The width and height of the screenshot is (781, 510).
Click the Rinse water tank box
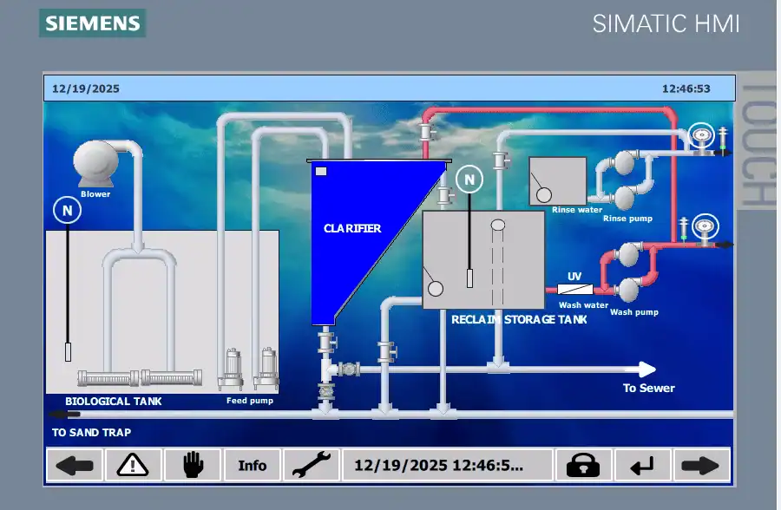558,180
